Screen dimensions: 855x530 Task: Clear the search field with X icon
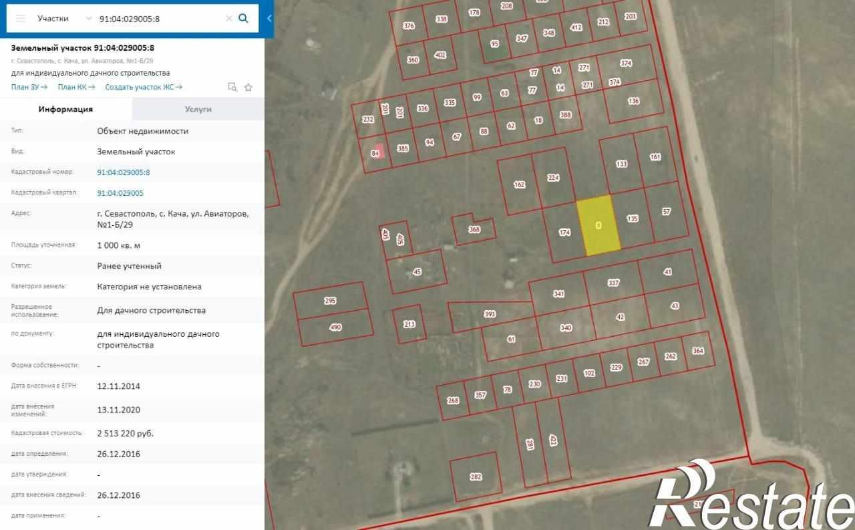228,18
